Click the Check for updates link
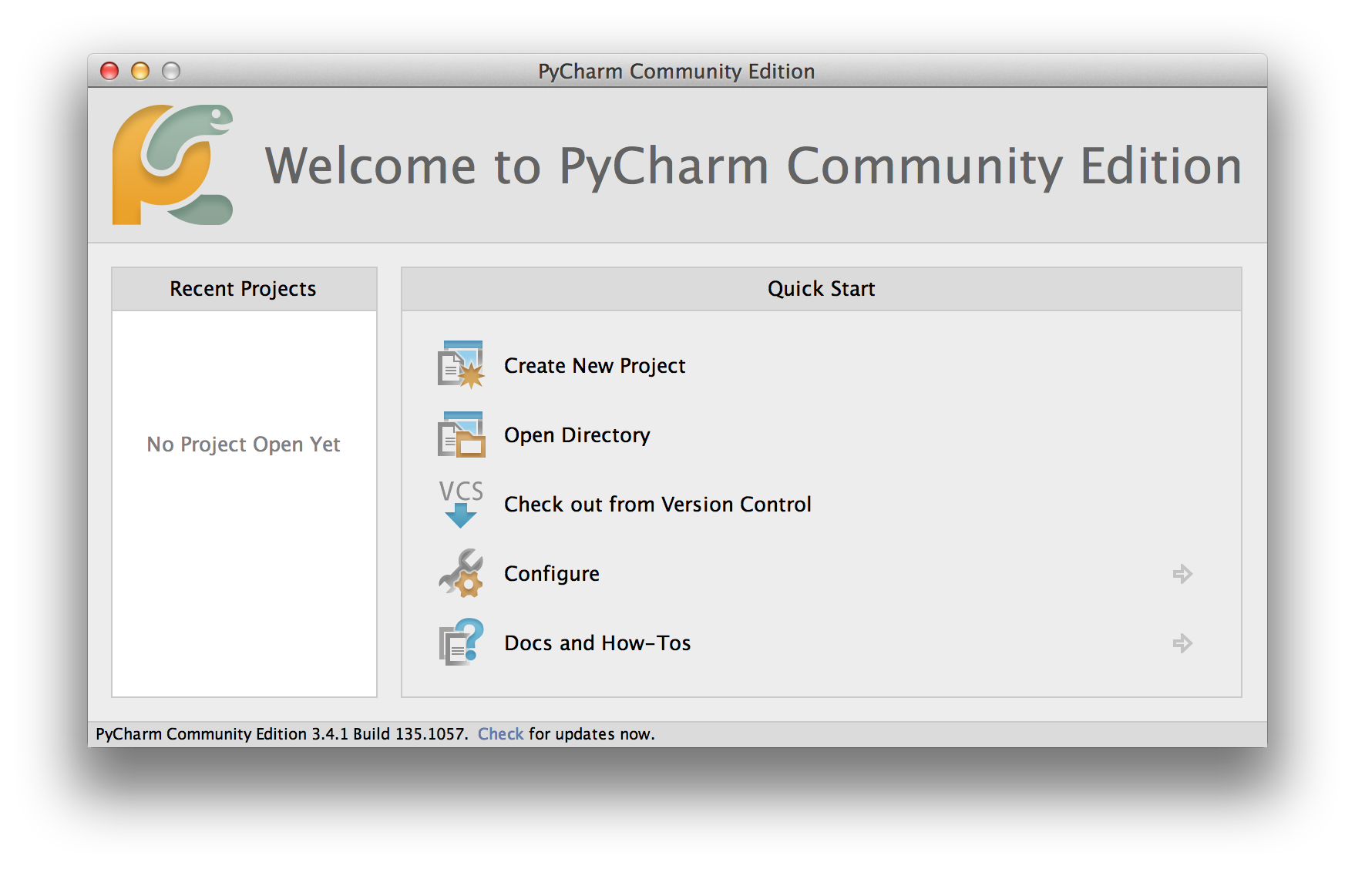Screen dimensions: 1355x869 [x=500, y=734]
